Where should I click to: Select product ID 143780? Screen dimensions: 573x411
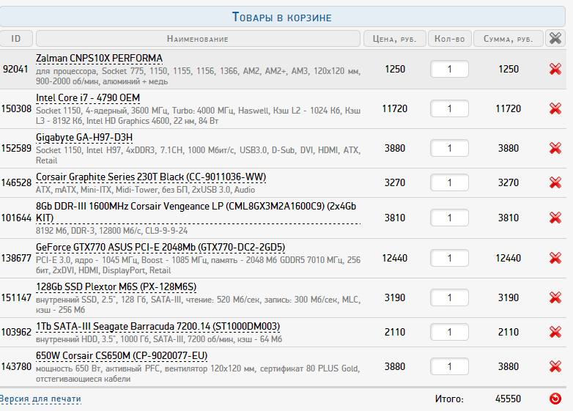(x=16, y=366)
